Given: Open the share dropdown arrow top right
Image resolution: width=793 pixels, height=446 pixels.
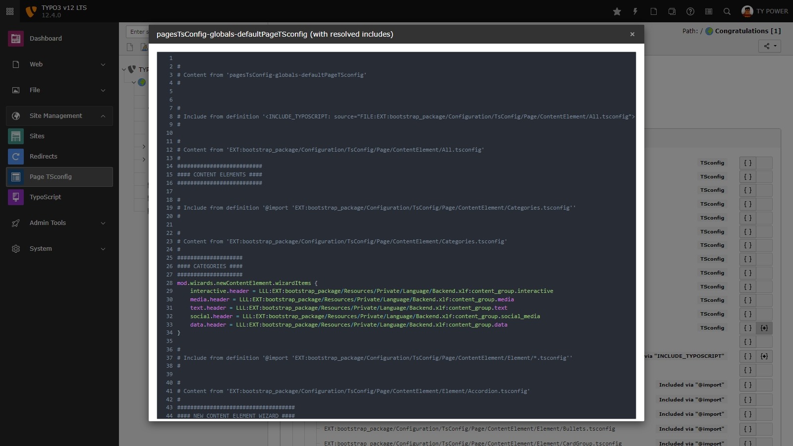Looking at the screenshot, I should 775,46.
